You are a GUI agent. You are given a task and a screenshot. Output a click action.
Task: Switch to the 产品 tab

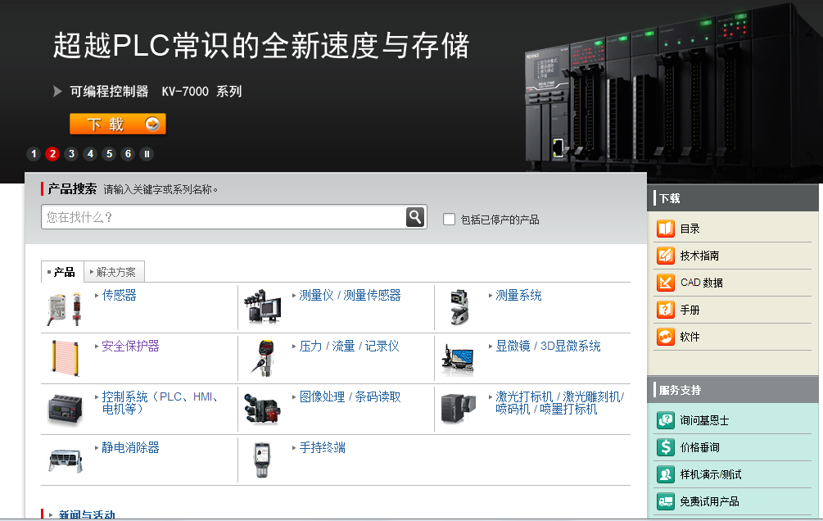(62, 272)
